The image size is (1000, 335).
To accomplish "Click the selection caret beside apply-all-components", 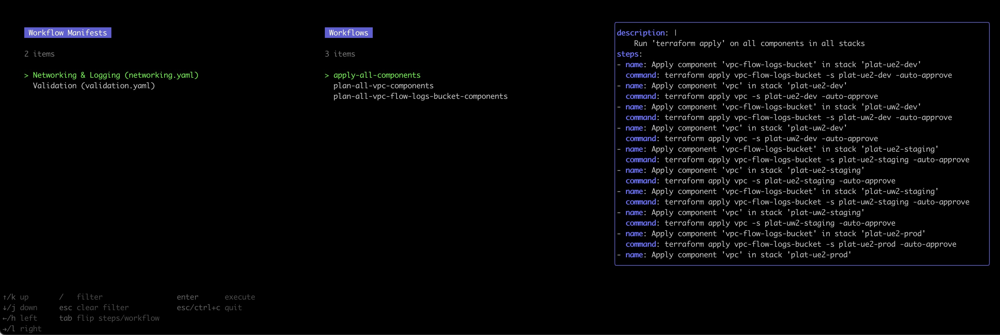I will click(x=327, y=75).
